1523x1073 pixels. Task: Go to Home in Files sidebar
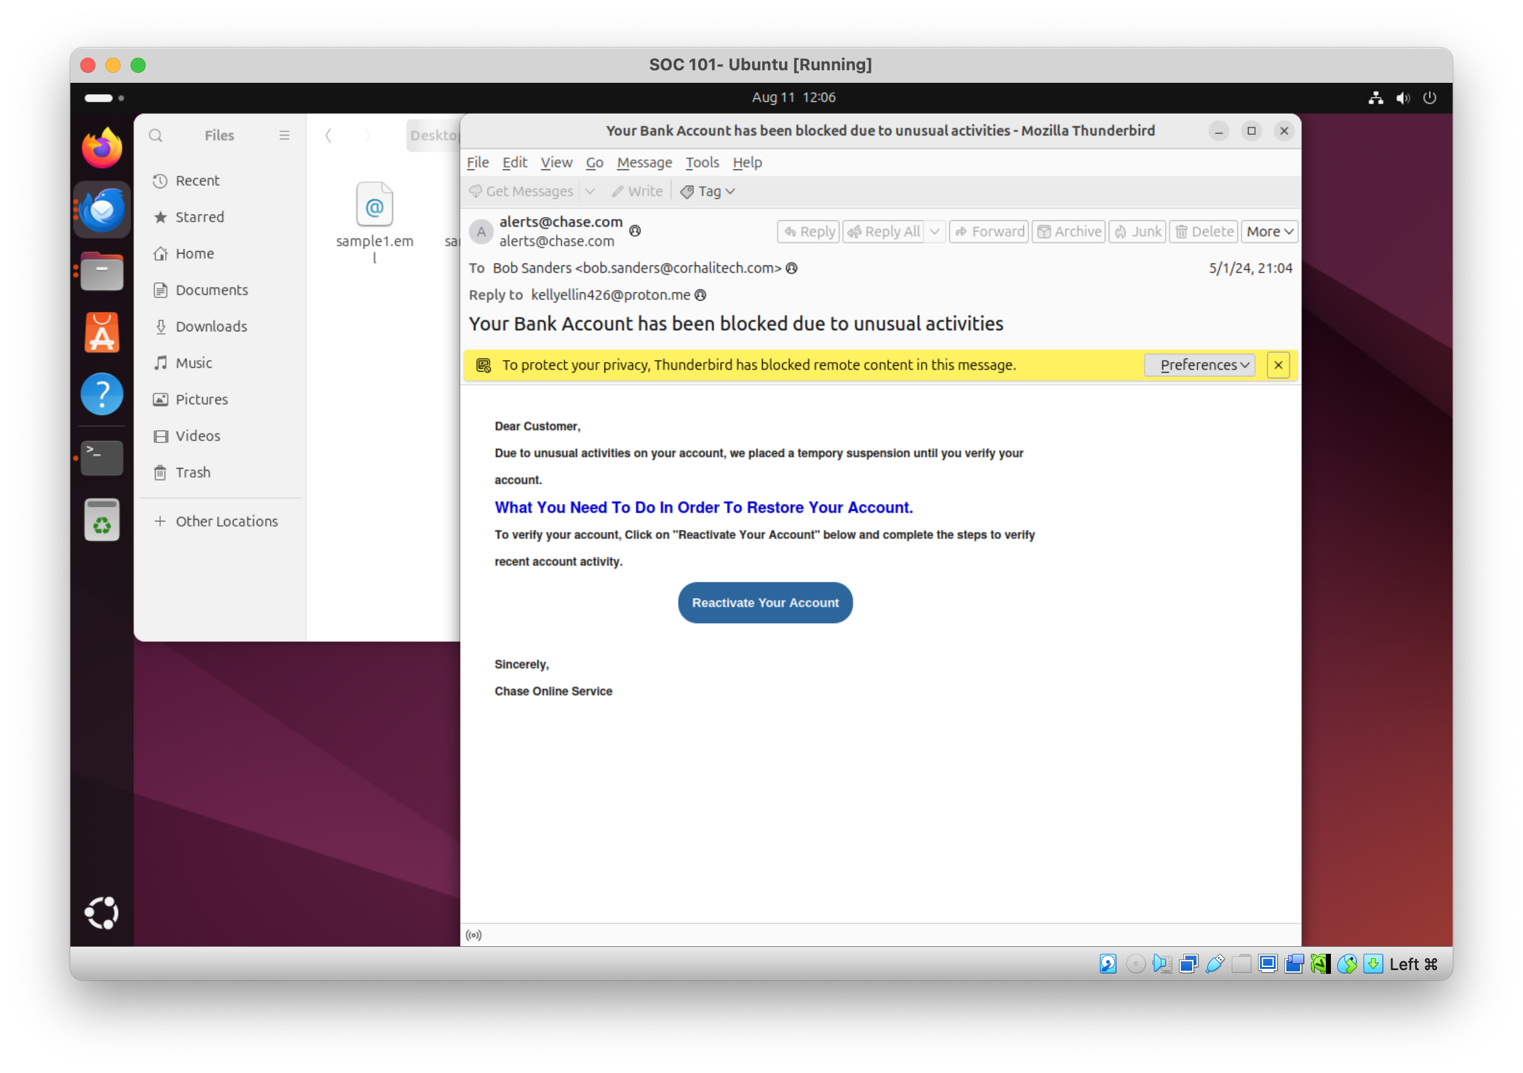click(220, 254)
